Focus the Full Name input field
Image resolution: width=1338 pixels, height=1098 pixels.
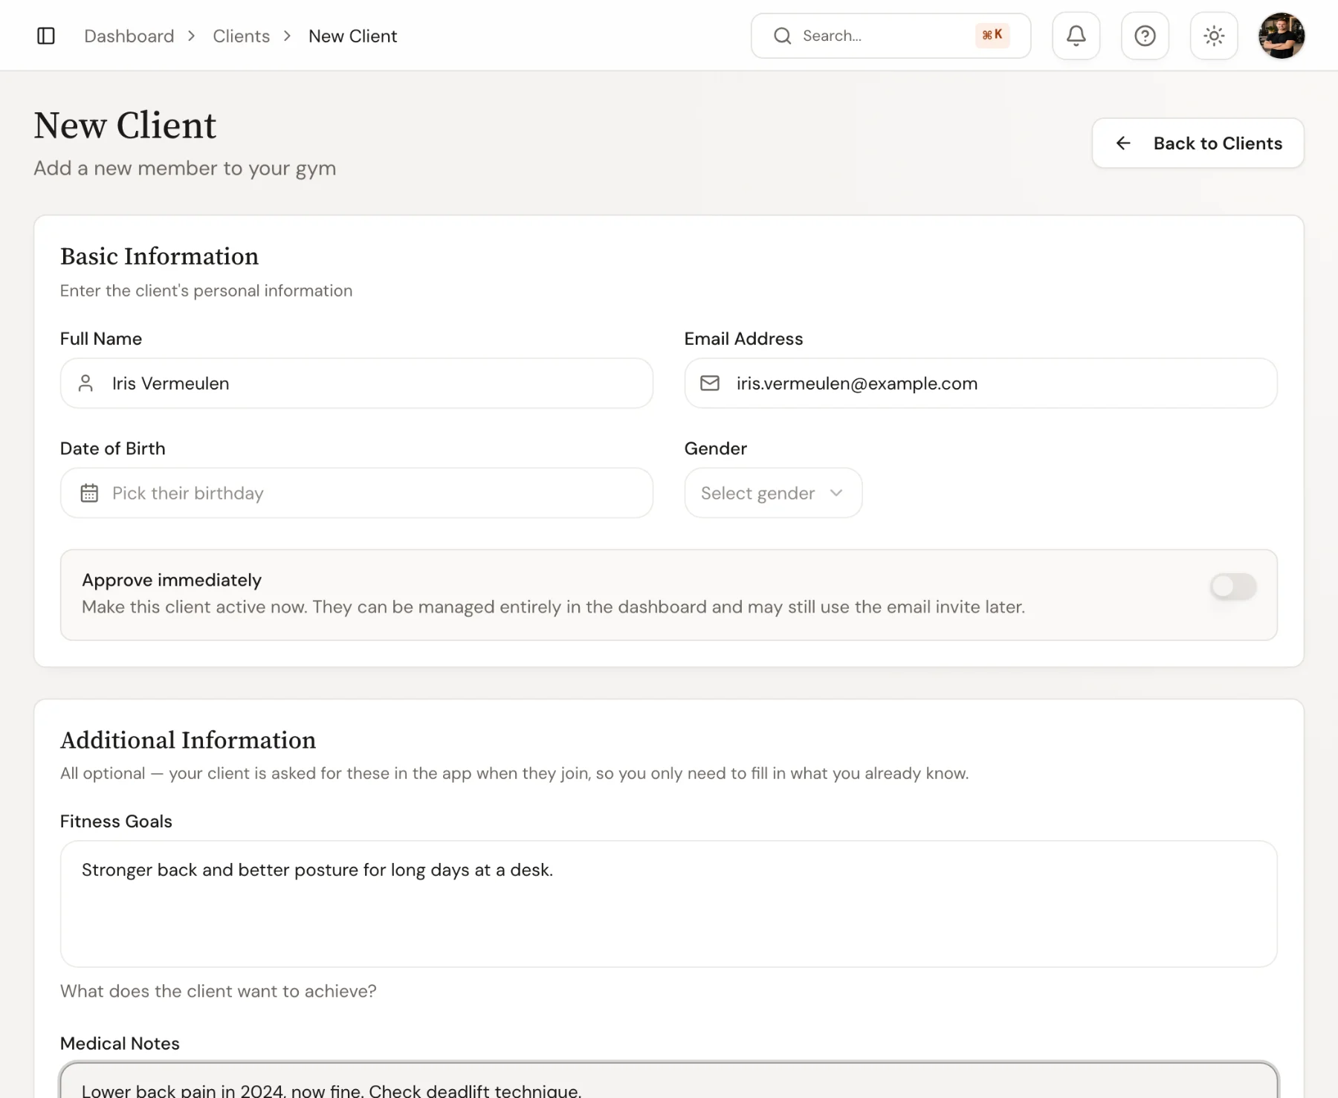point(357,384)
